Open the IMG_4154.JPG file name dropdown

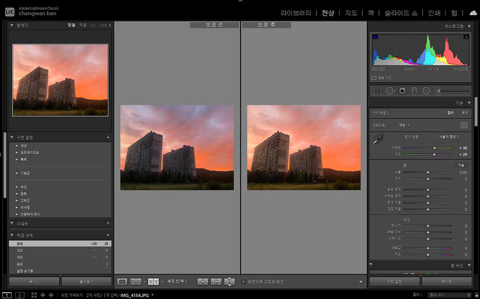[x=152, y=295]
